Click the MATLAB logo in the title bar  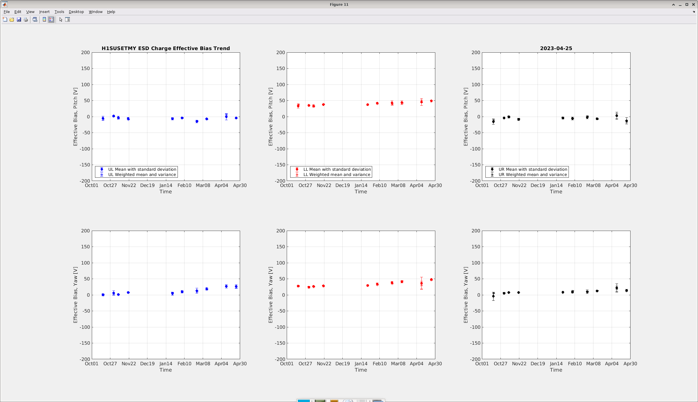tap(4, 4)
